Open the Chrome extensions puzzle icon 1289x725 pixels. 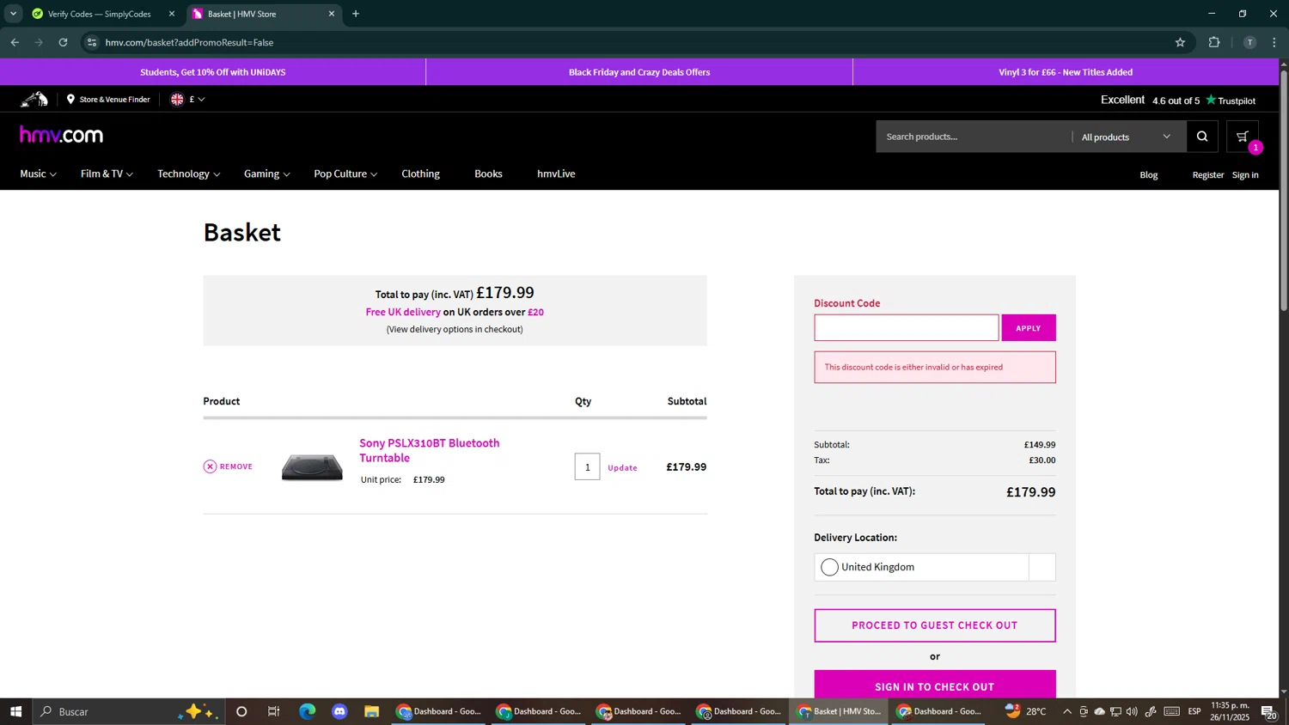click(1214, 42)
